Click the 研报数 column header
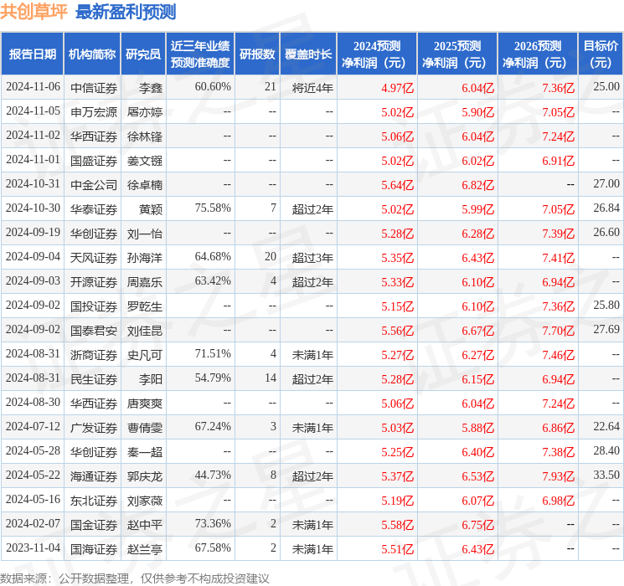Screen dimensions: 624x586 (x=257, y=54)
